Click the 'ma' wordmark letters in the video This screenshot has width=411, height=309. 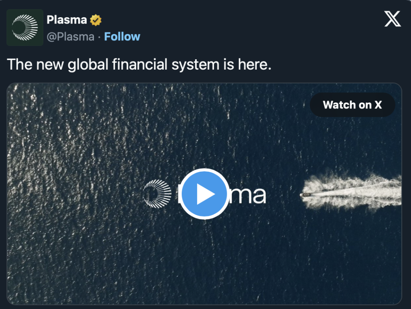(x=248, y=196)
